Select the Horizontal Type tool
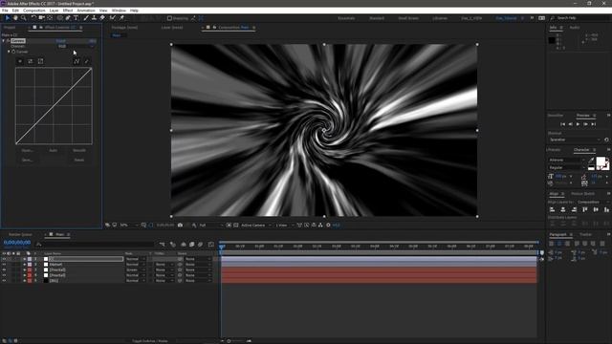Viewport: 612px width, 344px height. (76, 18)
